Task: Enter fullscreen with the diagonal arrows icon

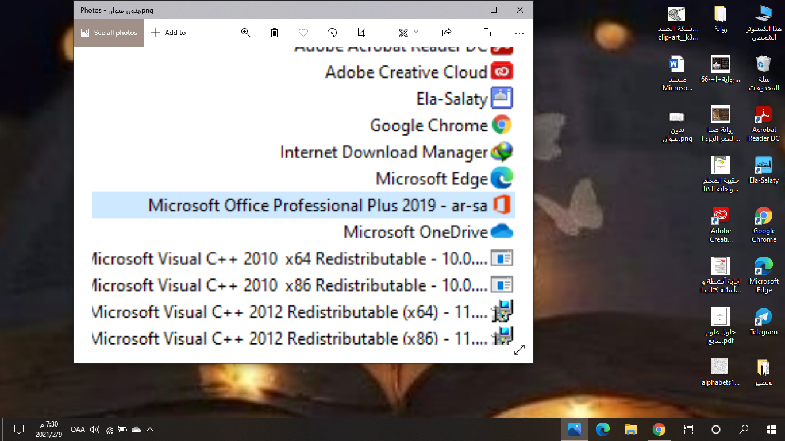Action: (x=520, y=349)
